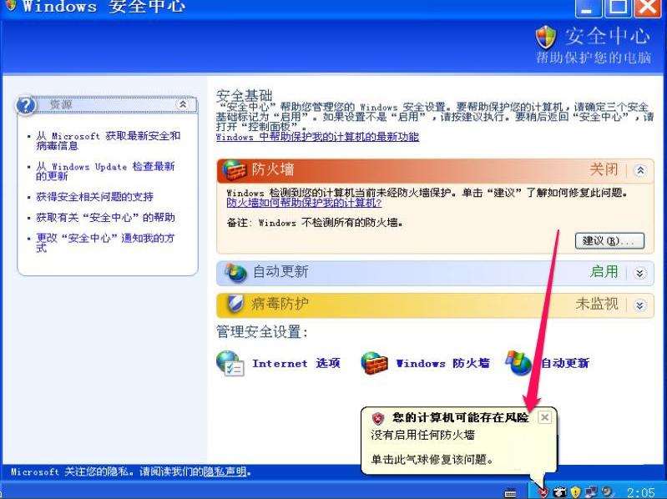Click the network computers tray icon
The width and height of the screenshot is (667, 499).
591,492
